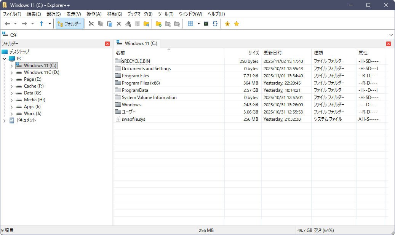Viewport: 395px width, 235px height.
Task: Click the drive icon in address bar
Action: point(5,34)
